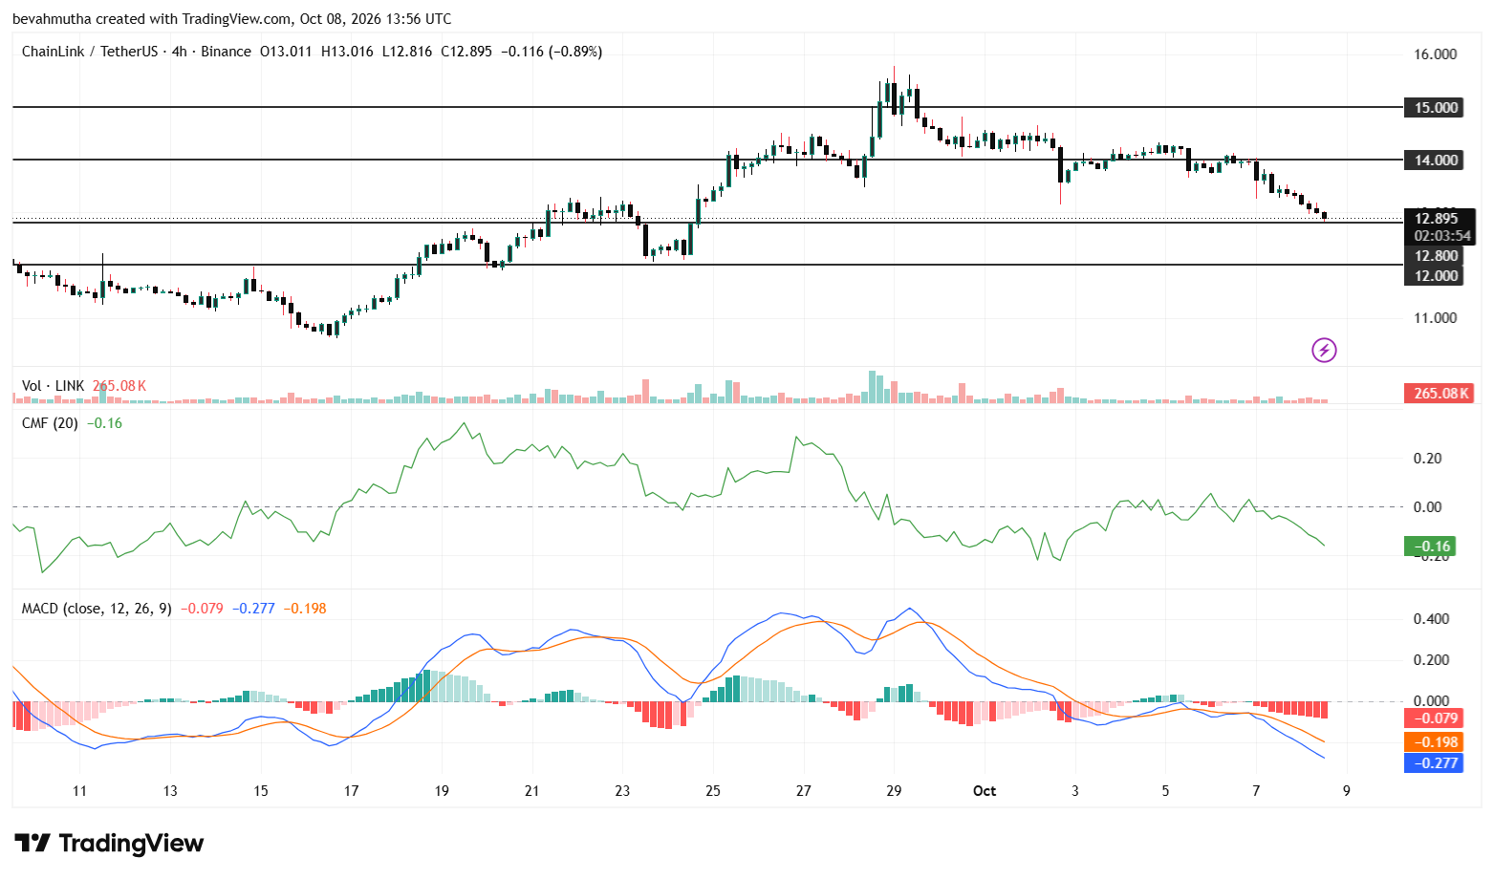This screenshot has width=1494, height=879.
Task: Click the date 29 on the time axis
Action: 894,791
